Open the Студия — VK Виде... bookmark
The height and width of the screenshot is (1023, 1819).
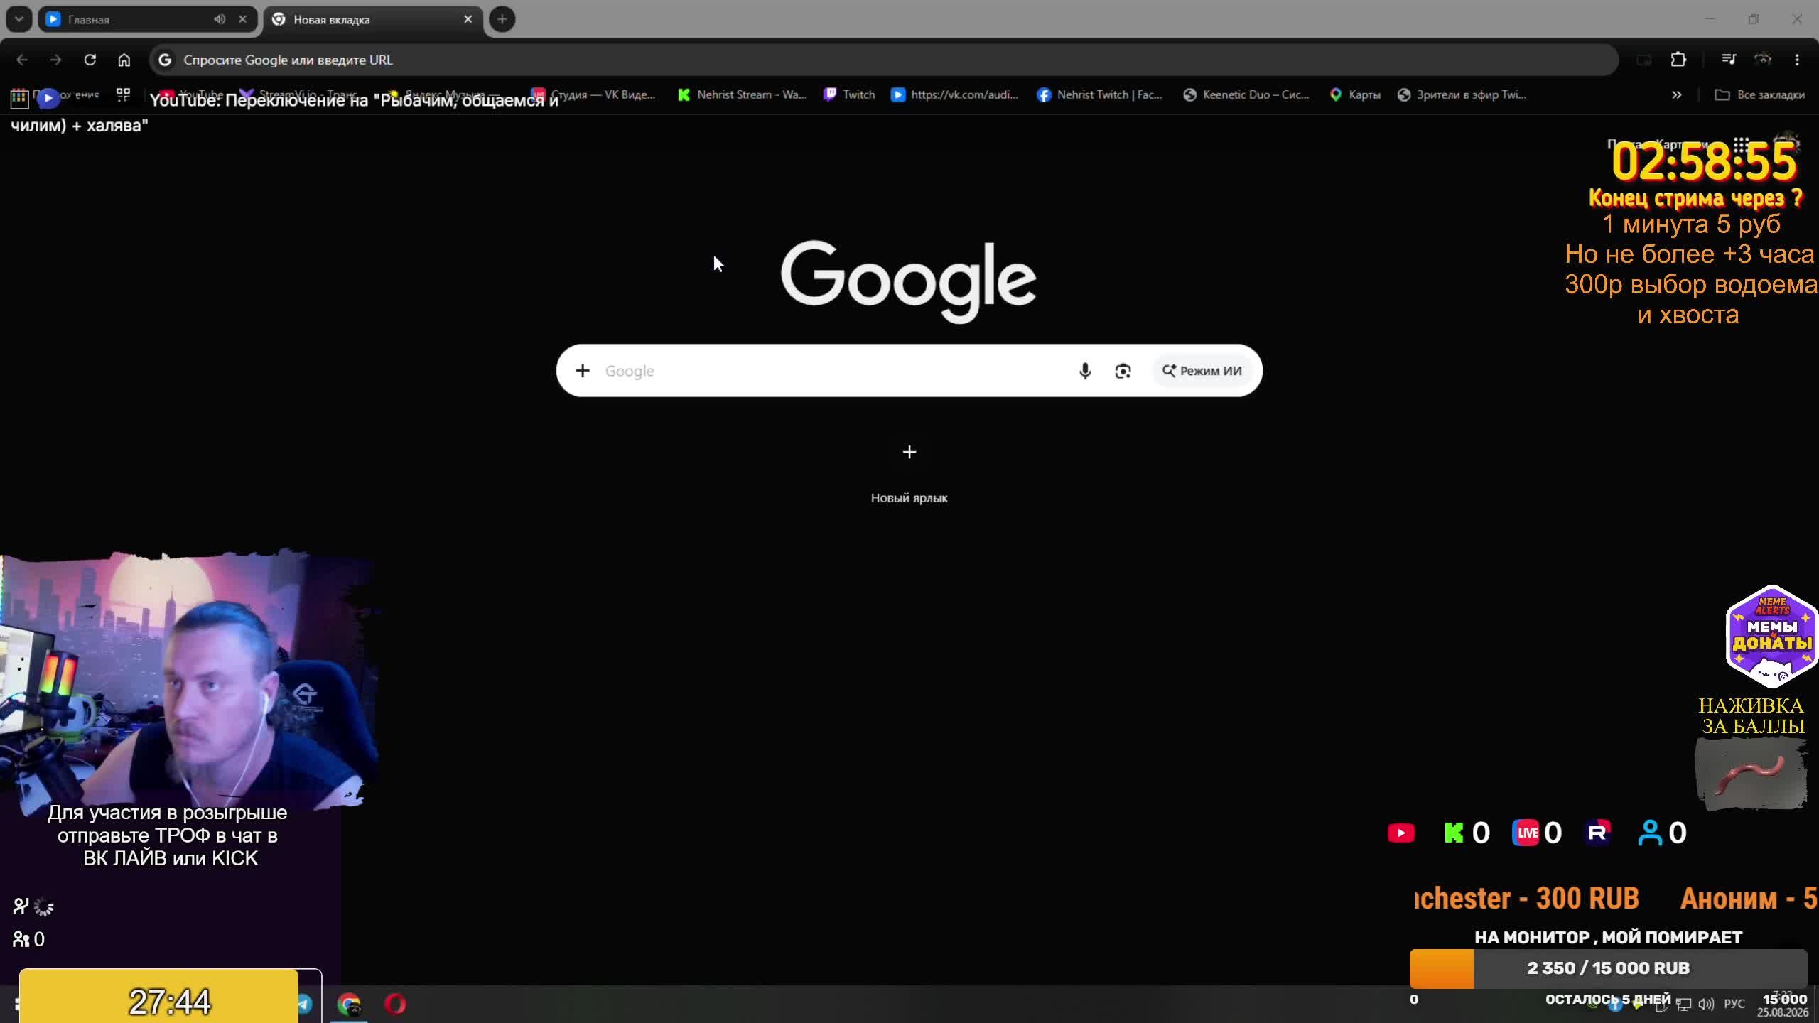point(593,94)
